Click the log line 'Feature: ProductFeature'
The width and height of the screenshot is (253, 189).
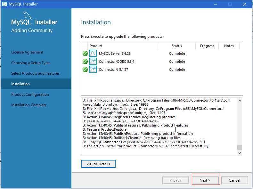point(105,129)
